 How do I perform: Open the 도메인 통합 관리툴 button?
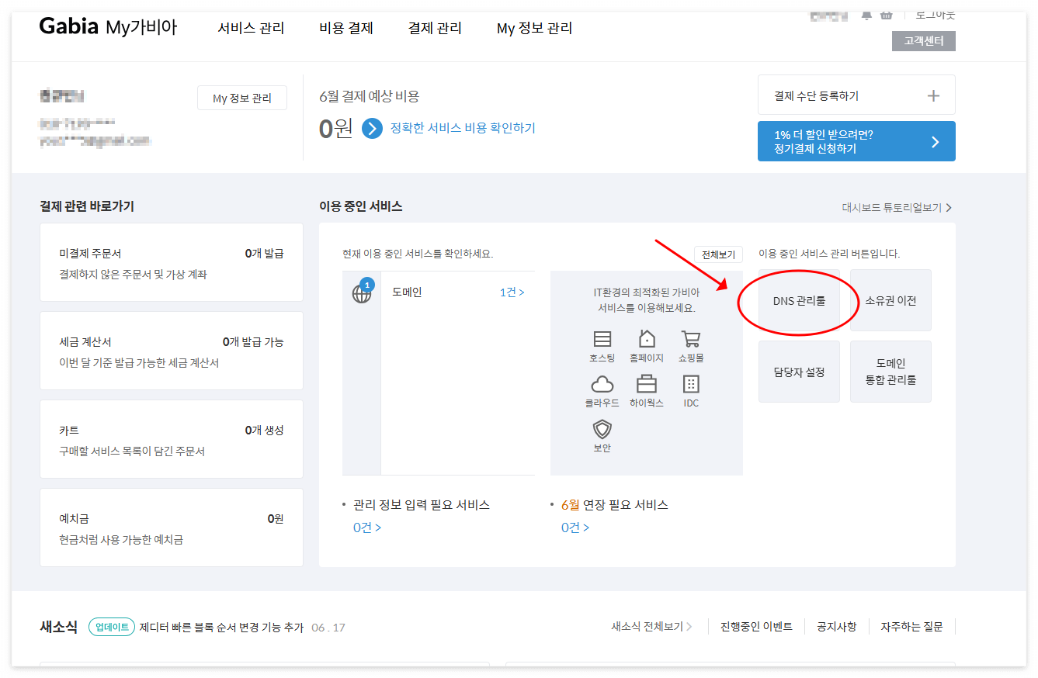[890, 372]
